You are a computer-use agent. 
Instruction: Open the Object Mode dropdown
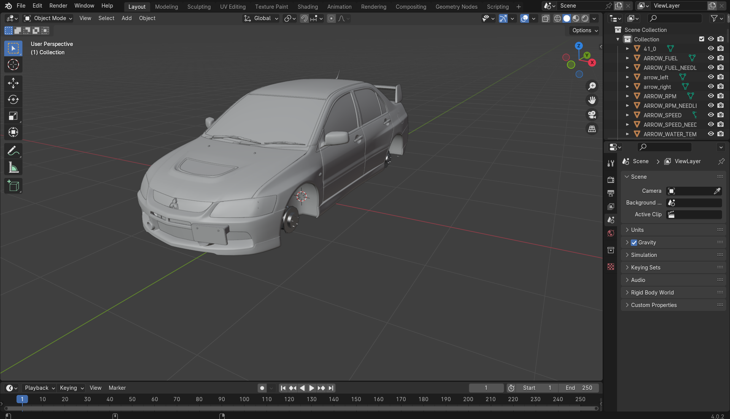48,18
